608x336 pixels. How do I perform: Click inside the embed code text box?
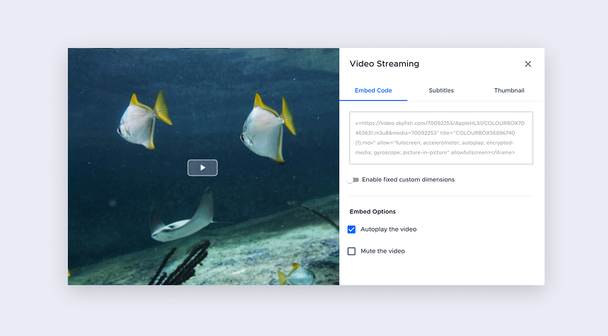click(441, 138)
